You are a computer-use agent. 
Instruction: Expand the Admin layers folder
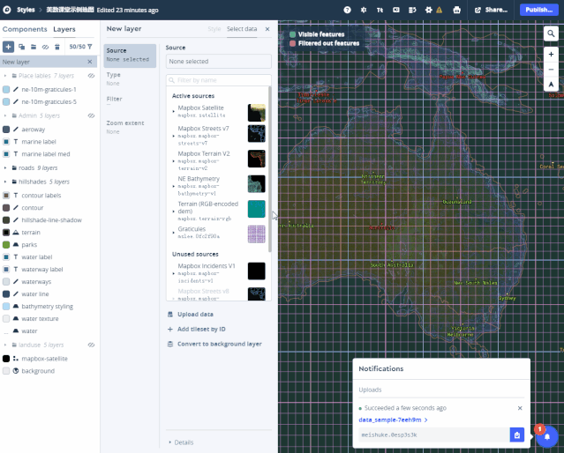(x=5, y=115)
